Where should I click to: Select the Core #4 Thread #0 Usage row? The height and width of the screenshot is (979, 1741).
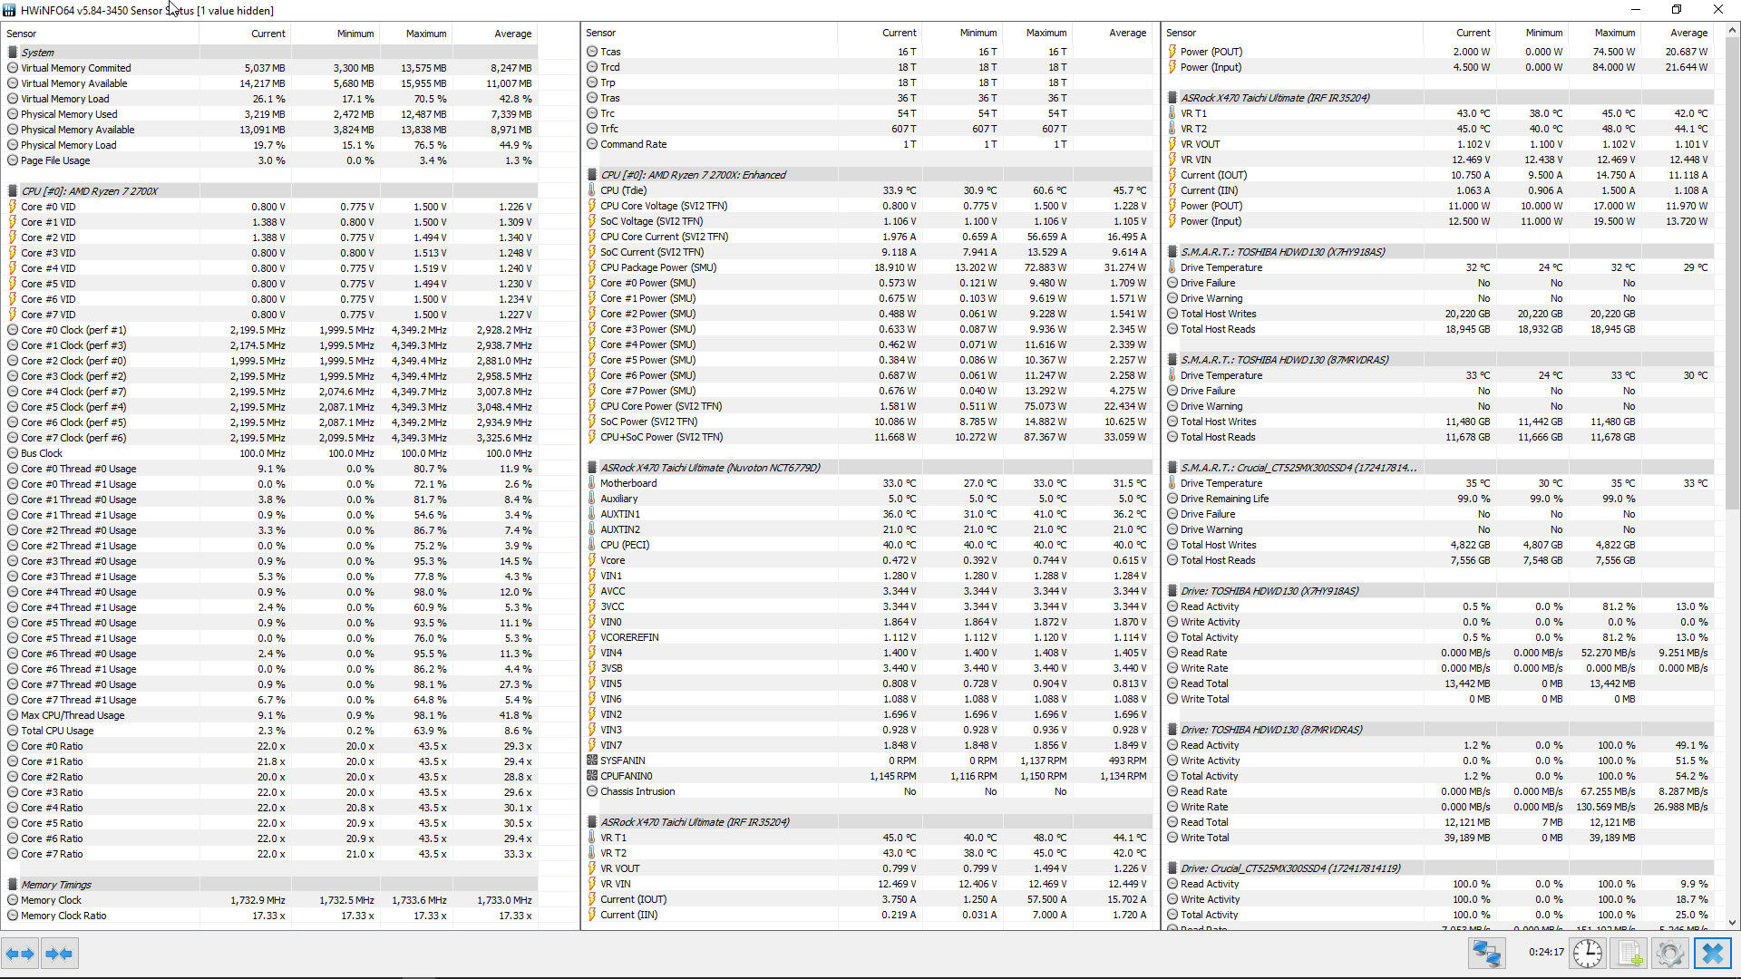270,592
